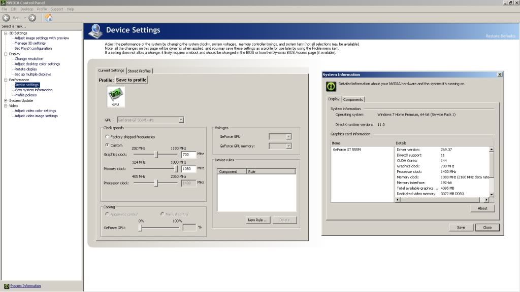Click the Restore Defaults link
This screenshot has width=520, height=292.
click(x=500, y=36)
